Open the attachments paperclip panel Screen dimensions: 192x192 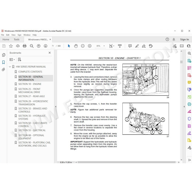point(3,70)
